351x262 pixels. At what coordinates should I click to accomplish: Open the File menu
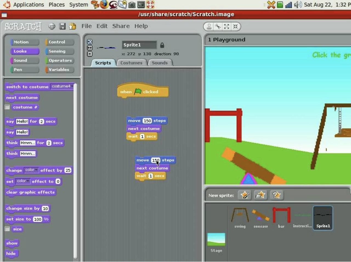(87, 26)
